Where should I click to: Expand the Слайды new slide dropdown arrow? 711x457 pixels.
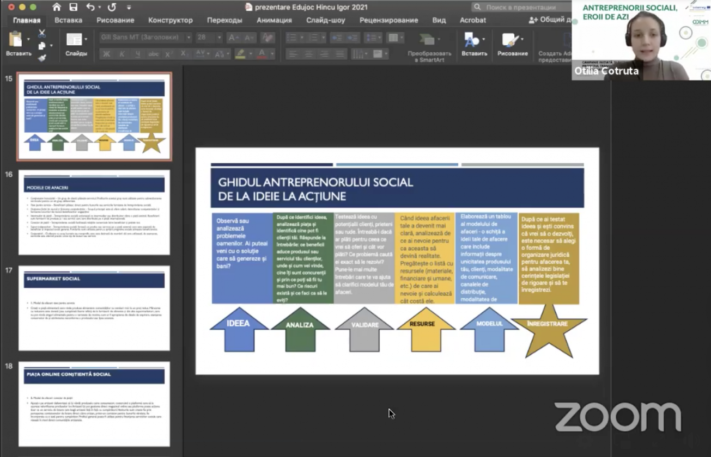pyautogui.click(x=86, y=40)
